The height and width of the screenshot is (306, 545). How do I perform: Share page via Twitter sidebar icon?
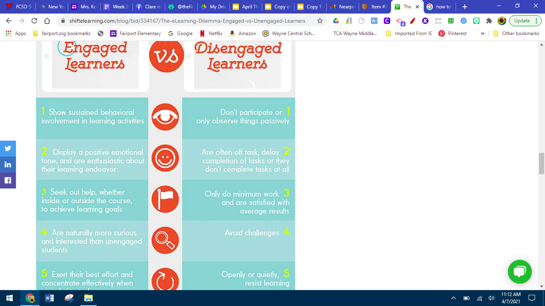(8, 148)
